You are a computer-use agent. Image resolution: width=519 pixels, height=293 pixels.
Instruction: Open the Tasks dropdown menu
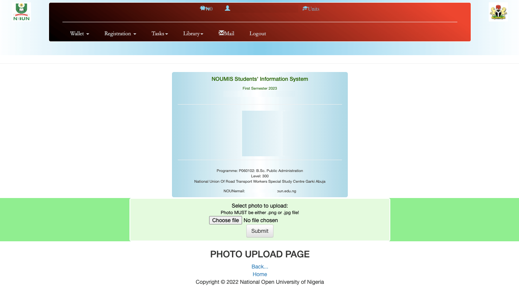click(160, 34)
